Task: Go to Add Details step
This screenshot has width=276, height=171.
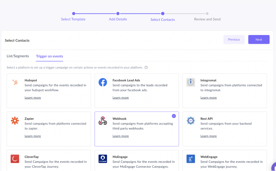Action: tap(118, 19)
